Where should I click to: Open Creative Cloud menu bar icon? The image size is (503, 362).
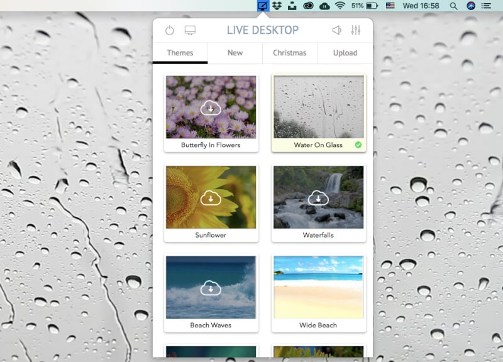click(308, 6)
